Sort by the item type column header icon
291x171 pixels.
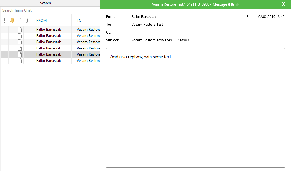[20, 21]
